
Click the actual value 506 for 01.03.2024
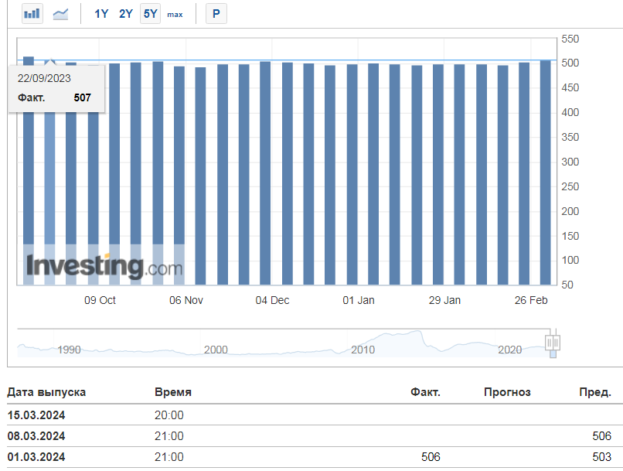pyautogui.click(x=431, y=456)
